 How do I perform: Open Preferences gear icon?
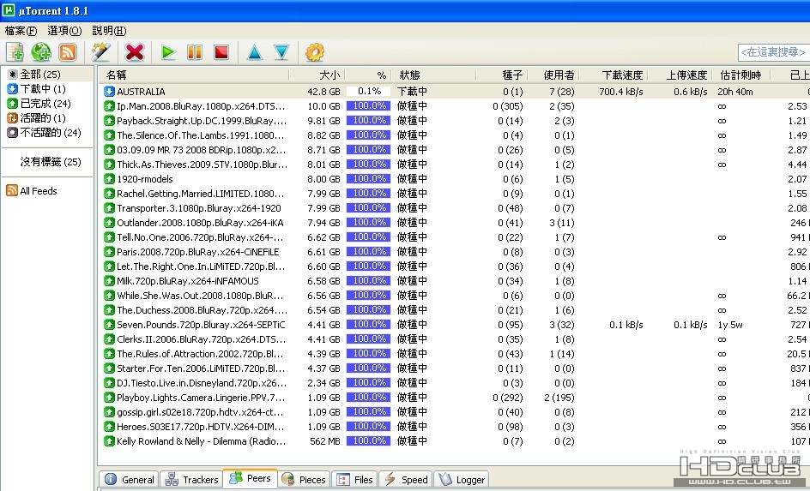(315, 52)
